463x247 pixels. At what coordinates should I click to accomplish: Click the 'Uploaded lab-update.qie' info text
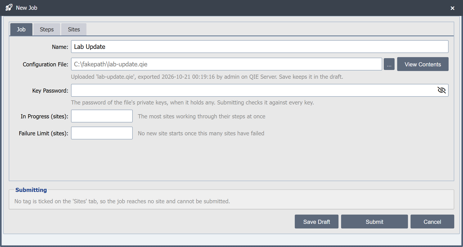(x=207, y=77)
